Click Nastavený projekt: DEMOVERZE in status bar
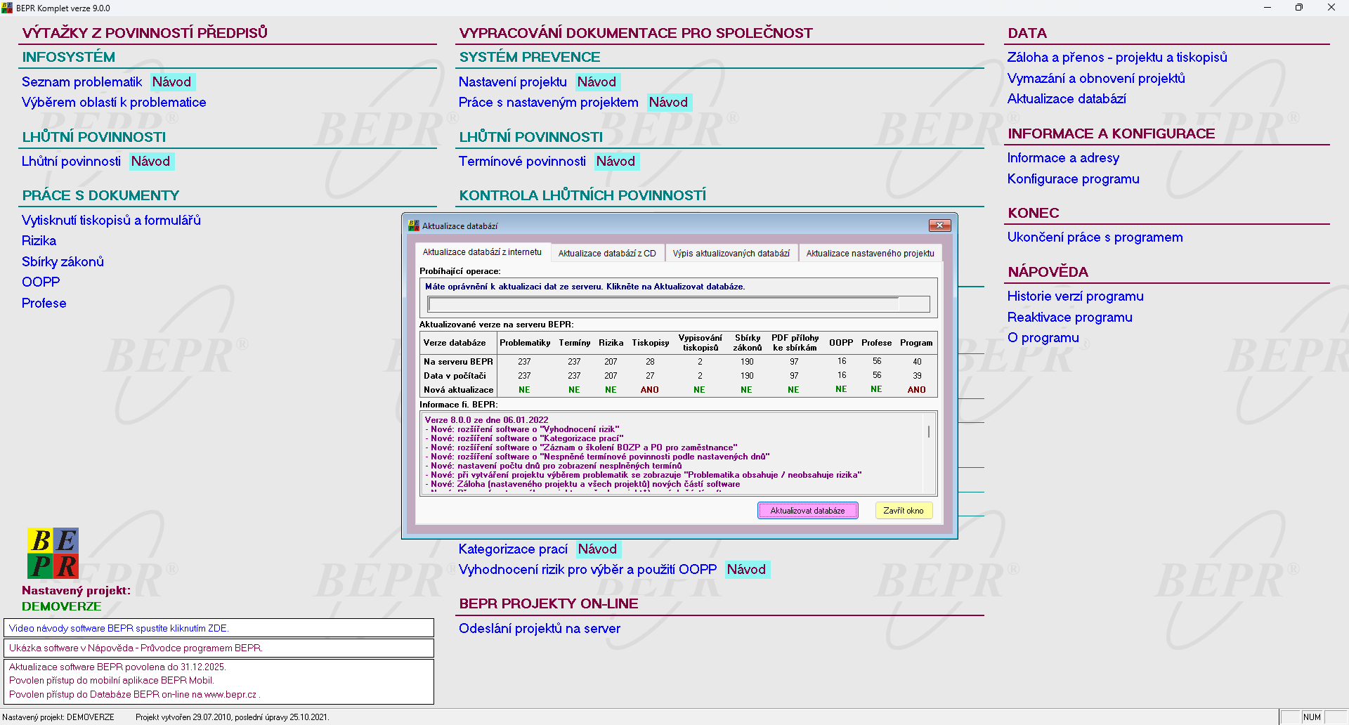1349x725 pixels. tap(58, 717)
